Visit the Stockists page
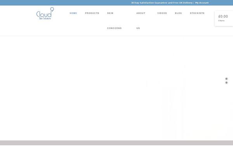This screenshot has height=155, width=233. (x=197, y=13)
